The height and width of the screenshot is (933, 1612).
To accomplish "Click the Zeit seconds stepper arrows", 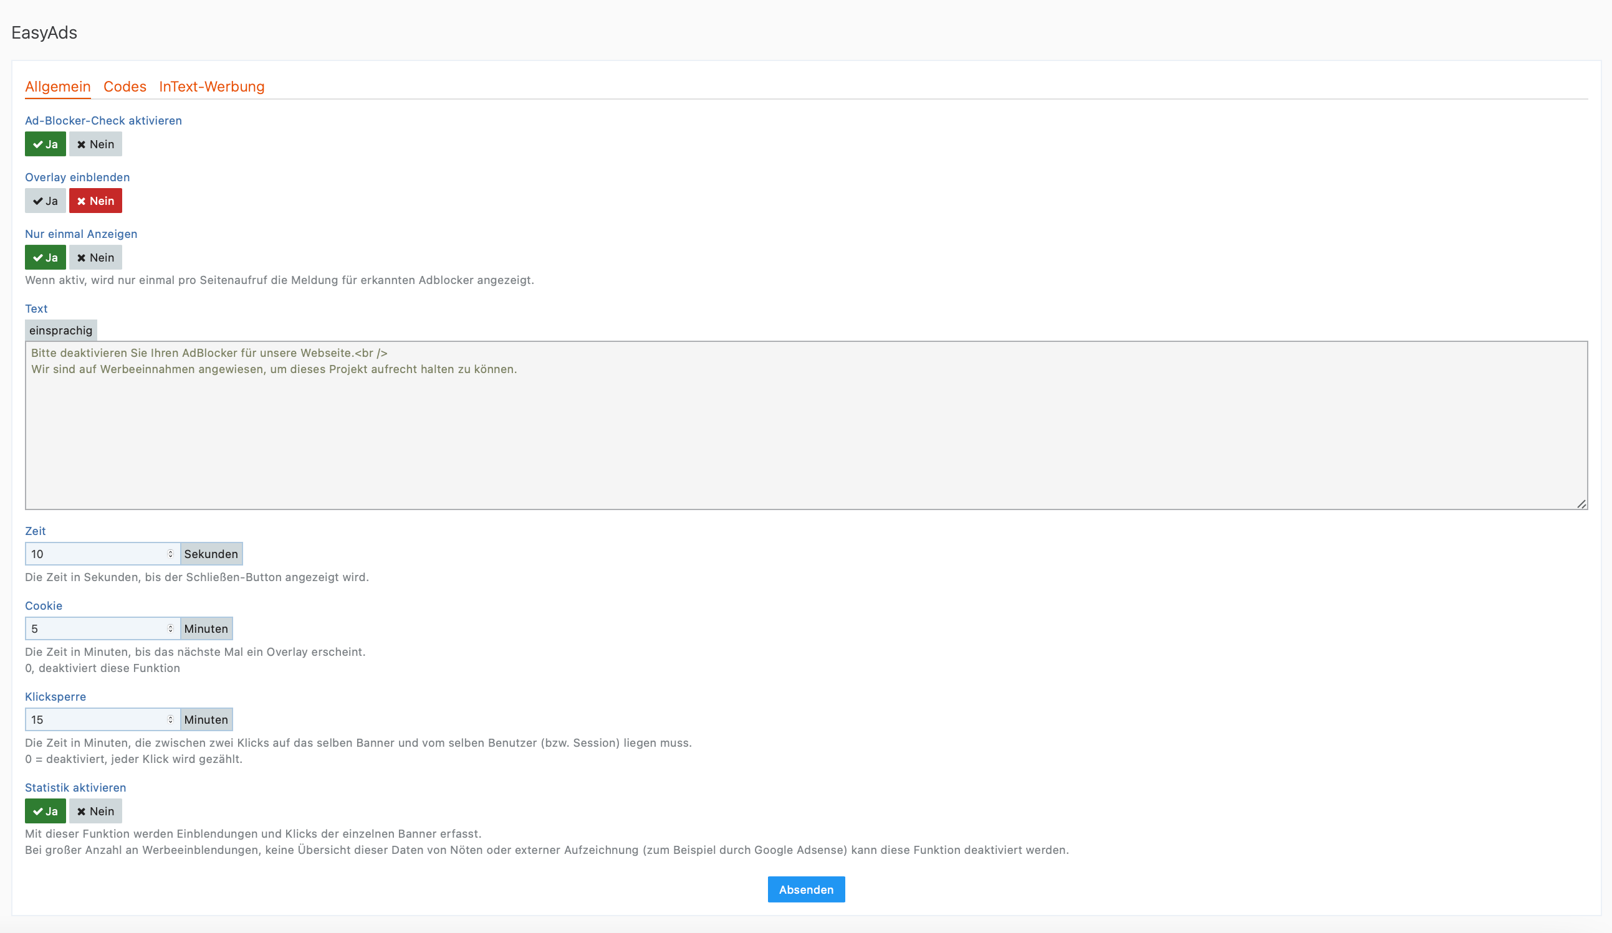I will pos(170,554).
